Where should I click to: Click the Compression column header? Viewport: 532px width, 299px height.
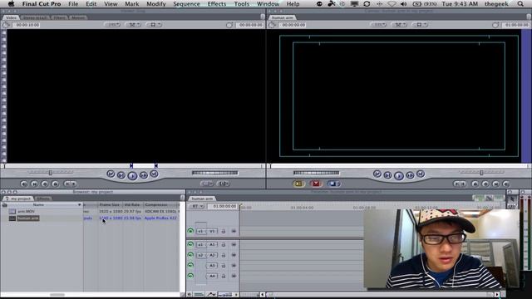(x=160, y=205)
